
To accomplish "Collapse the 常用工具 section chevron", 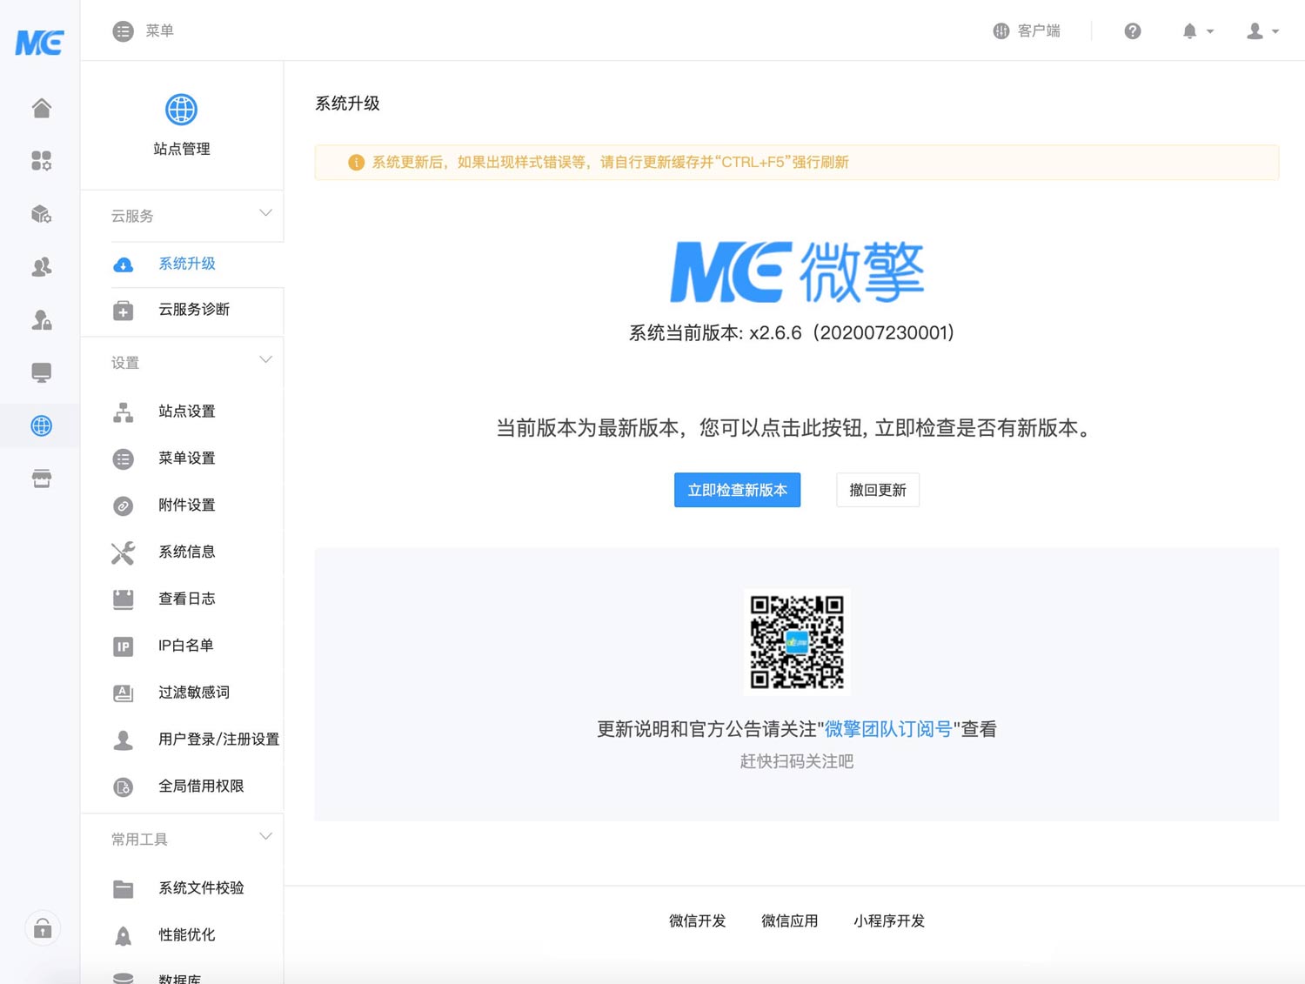I will (265, 836).
